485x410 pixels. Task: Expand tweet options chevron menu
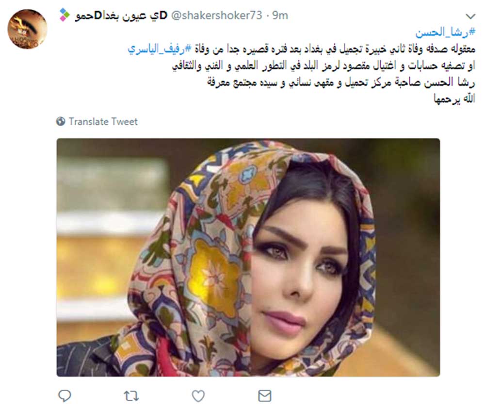point(470,16)
